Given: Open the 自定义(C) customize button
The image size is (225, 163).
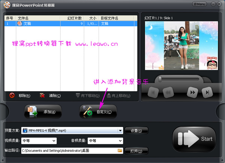Looking at the screenshot, I should (98, 112).
